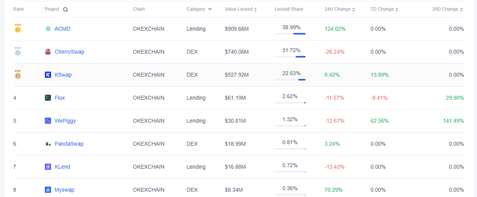Viewport: 477px width, 197px height.
Task: Click the Locked Share column header
Action: [289, 9]
